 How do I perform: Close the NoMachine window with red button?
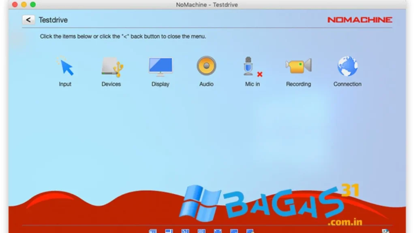tap(15, 4)
